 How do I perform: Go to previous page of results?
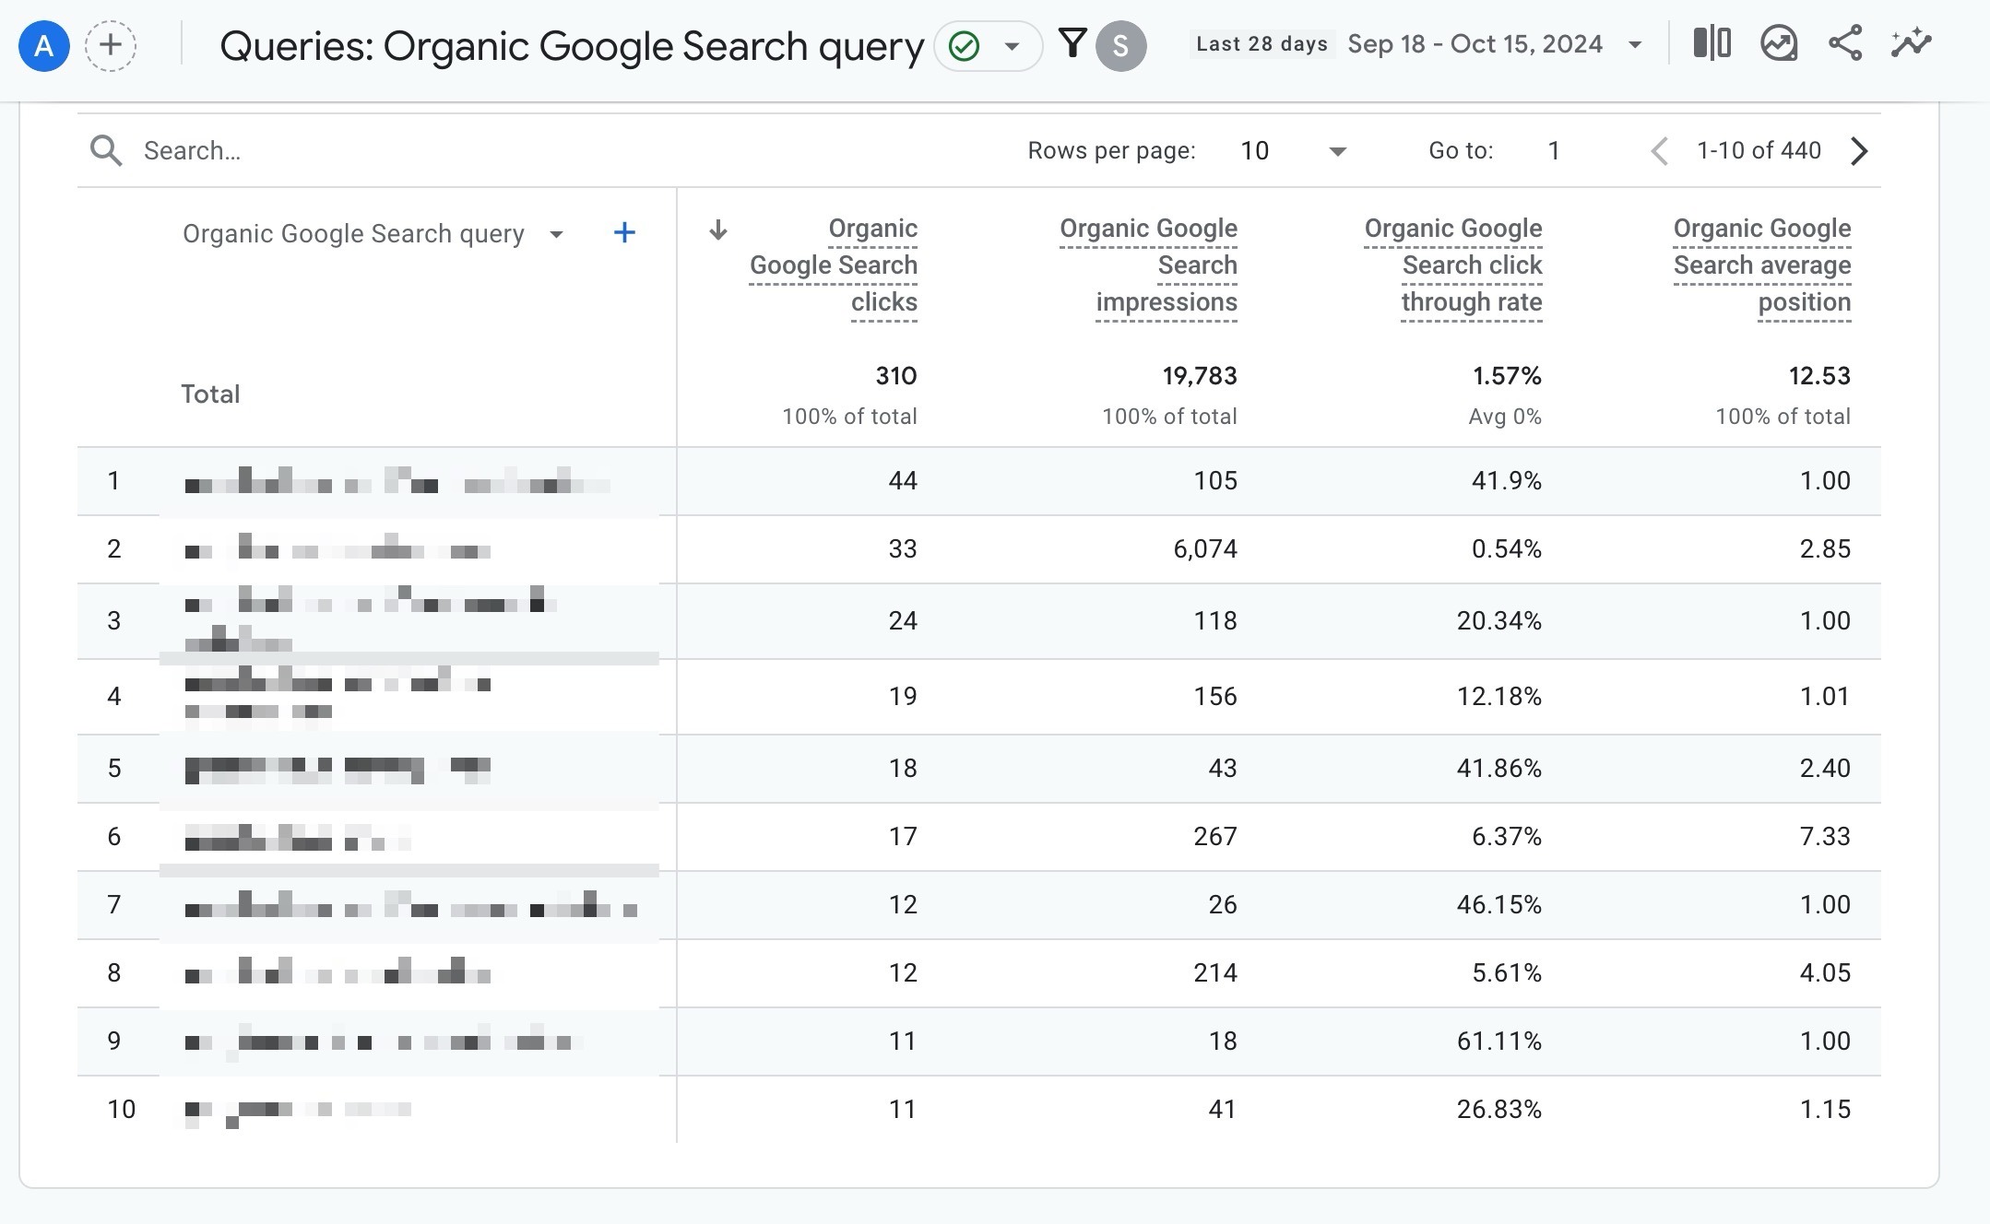(1659, 151)
